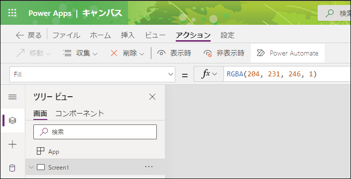351x179 pixels.
Task: Open Screen1 more options ellipsis
Action: 149,167
